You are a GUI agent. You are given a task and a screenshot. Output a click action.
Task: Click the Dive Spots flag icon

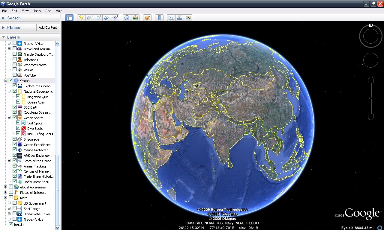[23, 128]
